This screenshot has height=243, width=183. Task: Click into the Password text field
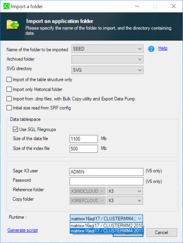[x=106, y=181]
